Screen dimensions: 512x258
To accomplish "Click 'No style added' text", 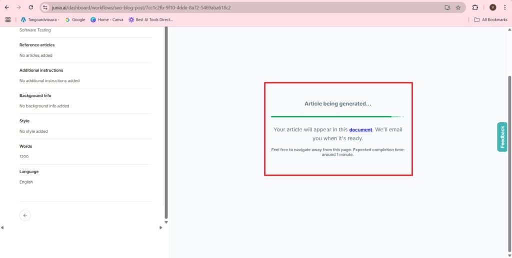I will tap(33, 131).
